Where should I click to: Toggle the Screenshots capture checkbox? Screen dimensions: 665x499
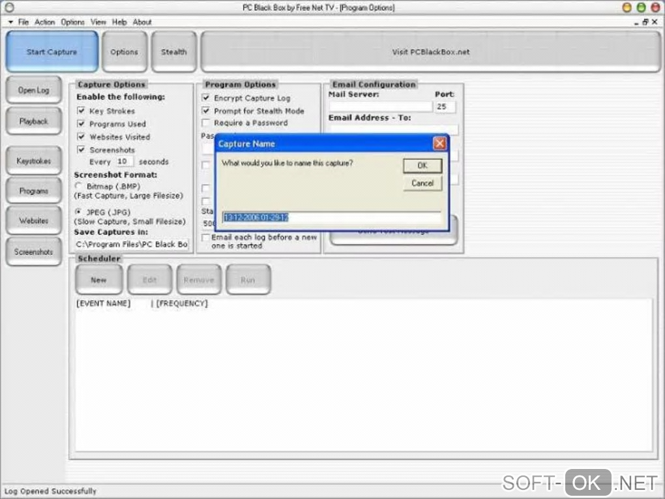tap(81, 150)
